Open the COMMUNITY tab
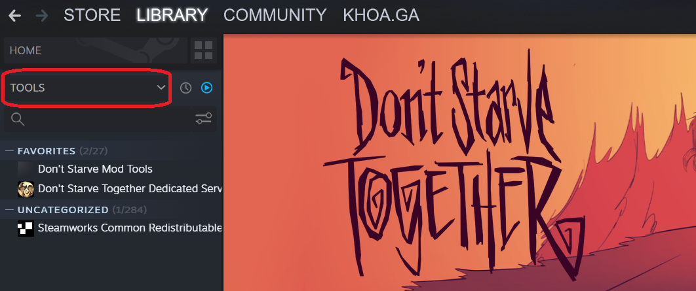This screenshot has height=291, width=696. click(275, 16)
